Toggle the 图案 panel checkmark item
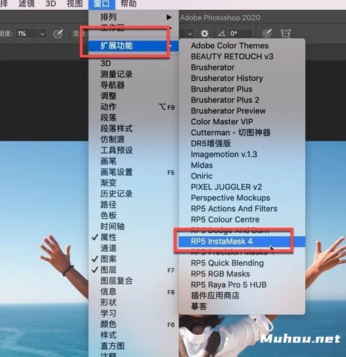Viewport: 346px width, 357px height. [x=133, y=259]
